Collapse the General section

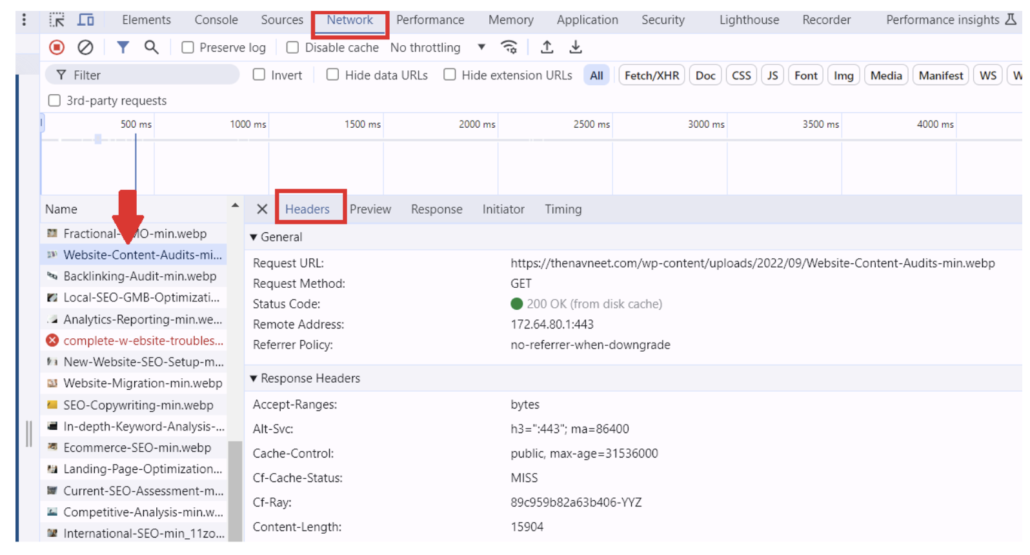(x=254, y=237)
